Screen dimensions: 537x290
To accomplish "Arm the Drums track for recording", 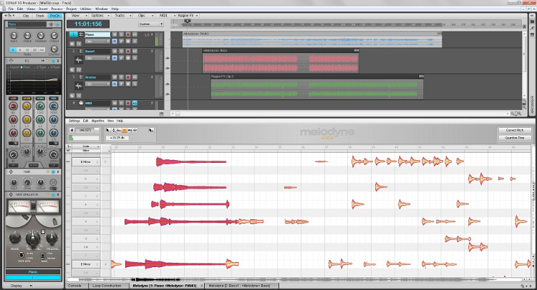I will click(127, 78).
